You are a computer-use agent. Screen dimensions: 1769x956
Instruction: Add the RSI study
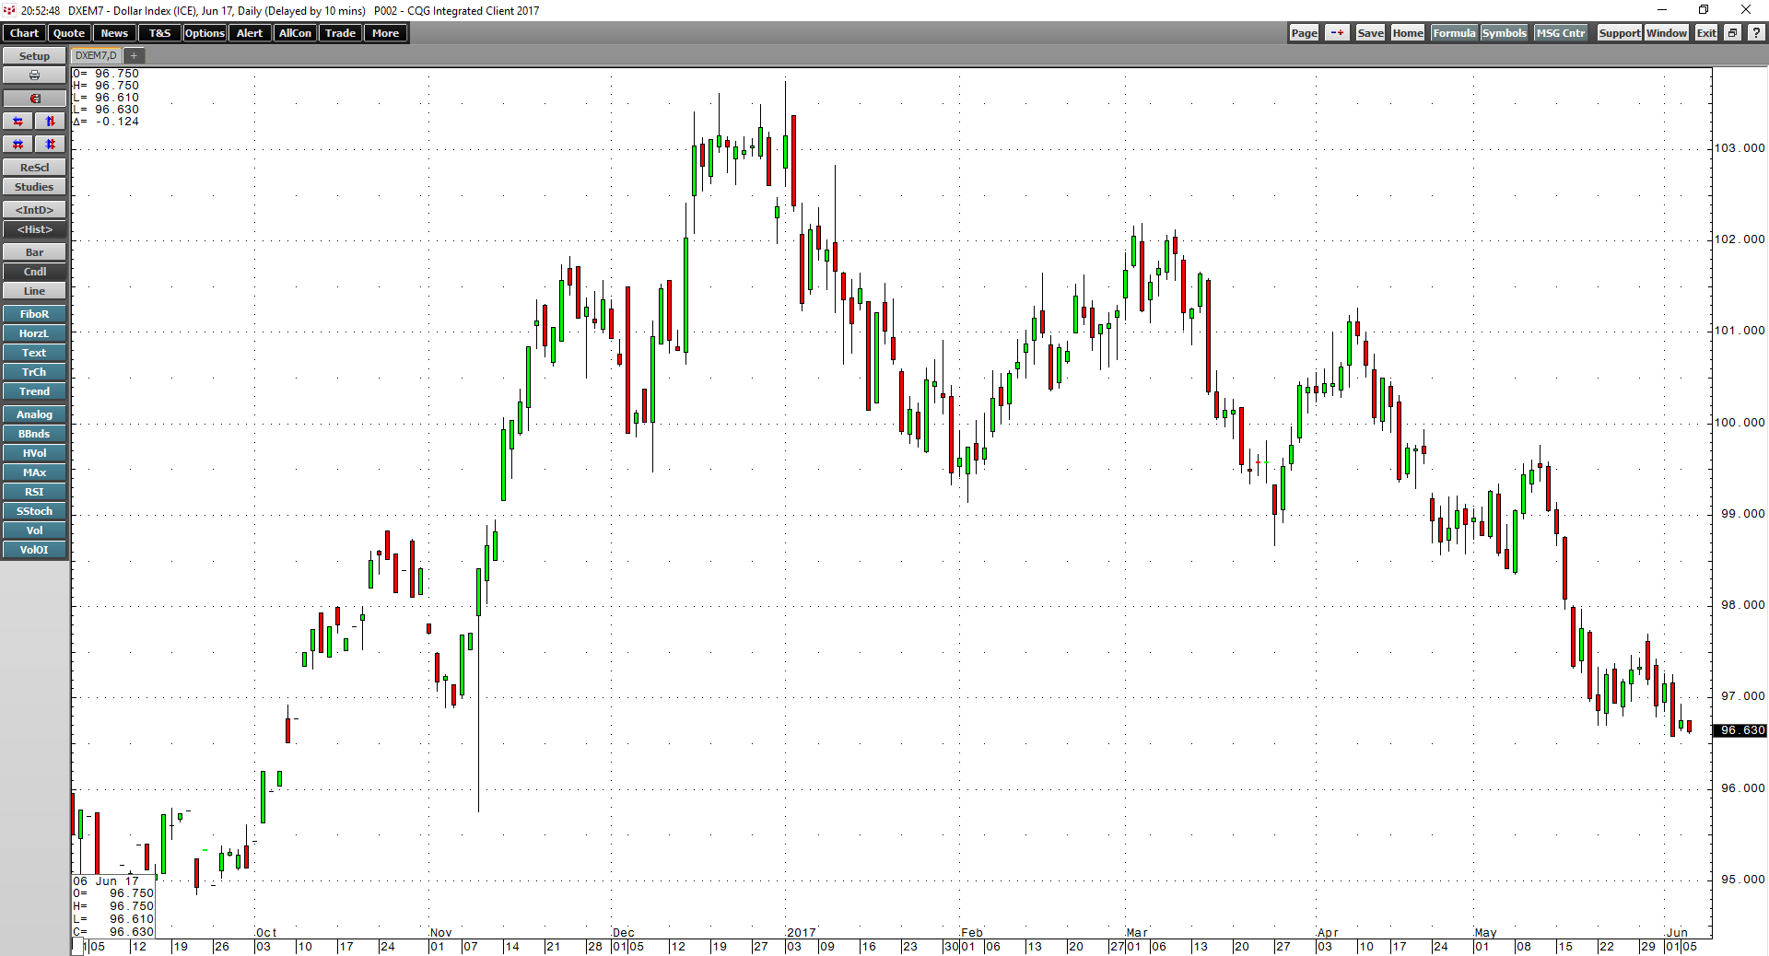[34, 492]
